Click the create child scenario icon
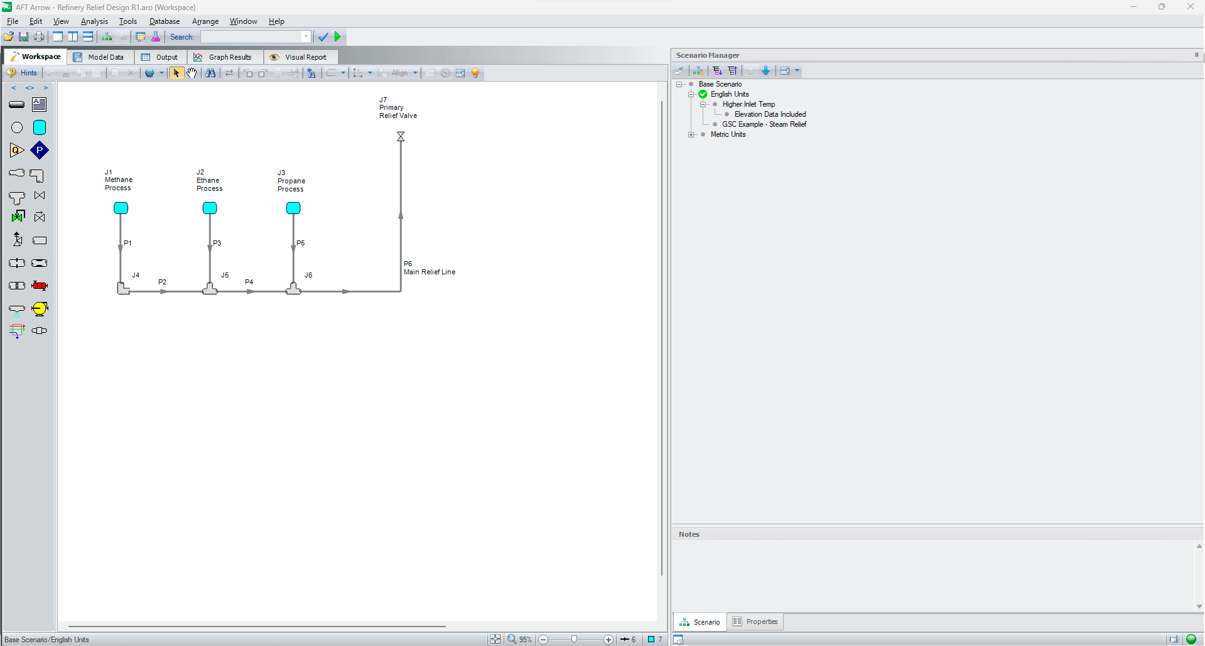This screenshot has width=1205, height=646. coord(698,71)
